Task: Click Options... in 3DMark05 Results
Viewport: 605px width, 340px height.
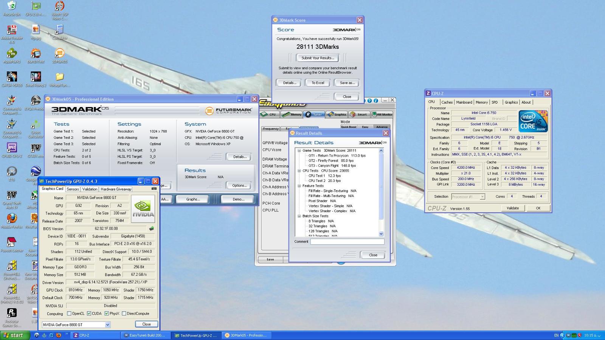Action: pos(239,185)
